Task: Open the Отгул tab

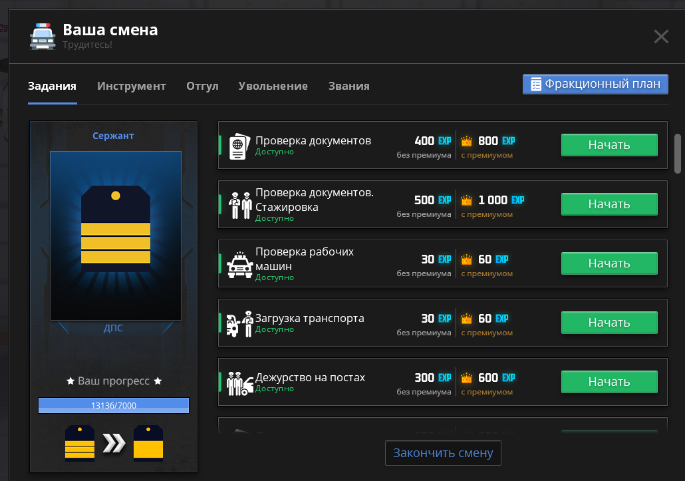Action: coord(202,86)
